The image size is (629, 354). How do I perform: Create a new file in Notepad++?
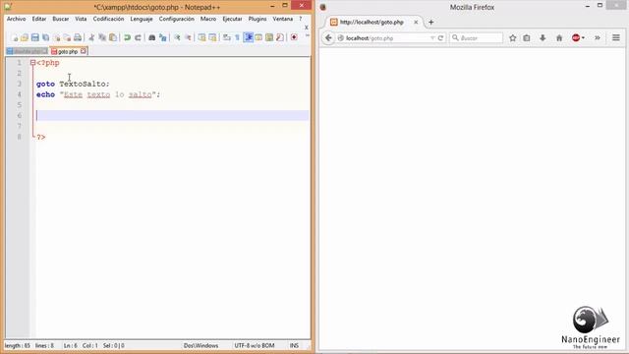point(15,37)
